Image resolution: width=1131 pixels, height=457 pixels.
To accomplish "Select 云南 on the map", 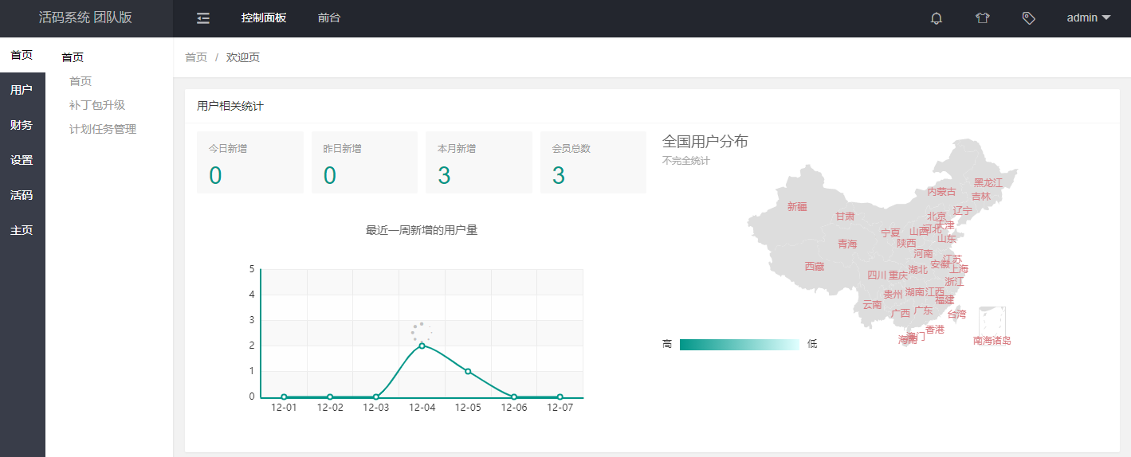I will [x=873, y=305].
